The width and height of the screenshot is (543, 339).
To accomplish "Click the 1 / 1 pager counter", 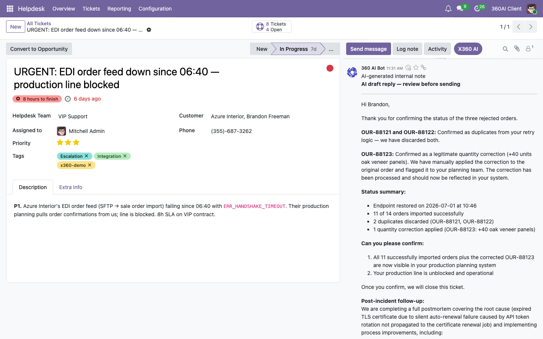I will 505,27.
